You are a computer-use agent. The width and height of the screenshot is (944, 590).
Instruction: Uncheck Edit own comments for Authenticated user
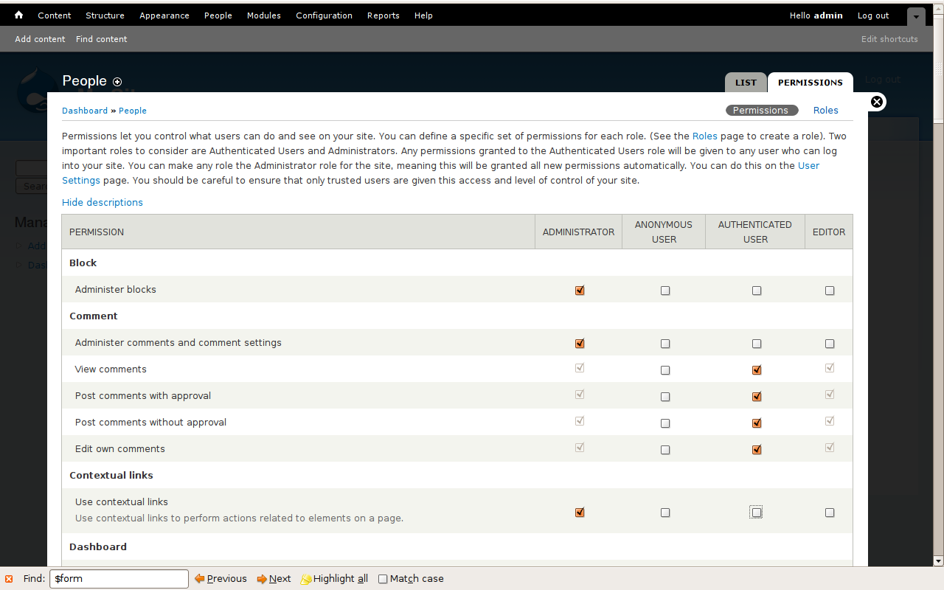pyautogui.click(x=757, y=450)
